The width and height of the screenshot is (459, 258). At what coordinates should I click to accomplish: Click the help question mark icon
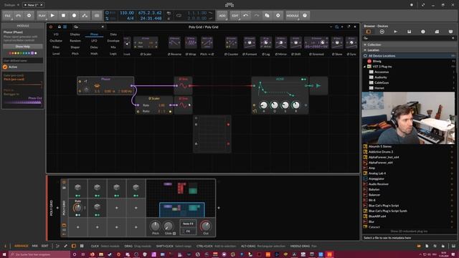[x=305, y=16]
